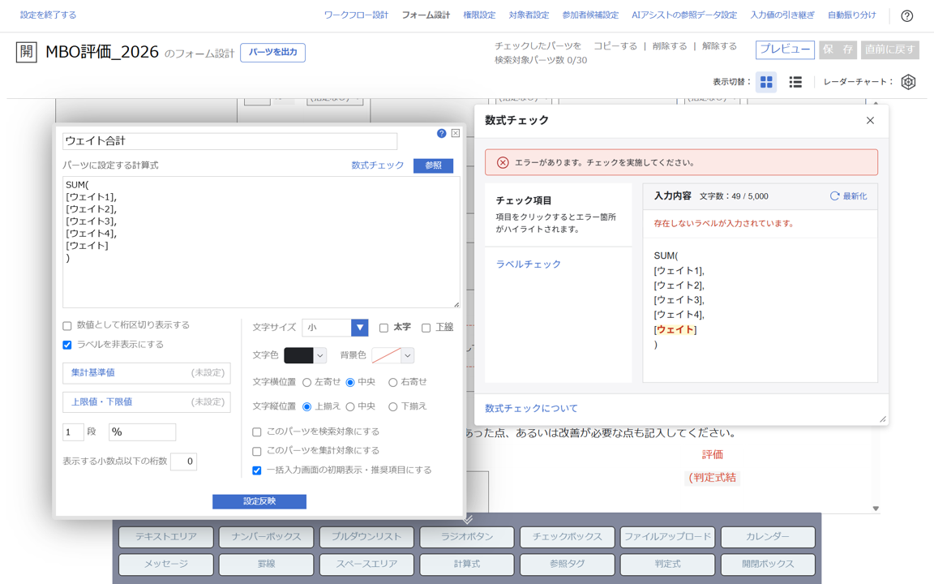The height and width of the screenshot is (584, 934).
Task: Switch to grid display view icon
Action: pos(766,82)
